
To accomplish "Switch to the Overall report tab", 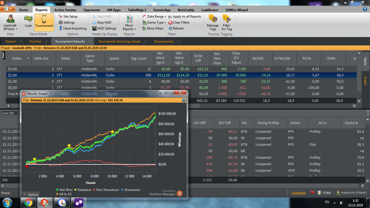I will point(11,42).
